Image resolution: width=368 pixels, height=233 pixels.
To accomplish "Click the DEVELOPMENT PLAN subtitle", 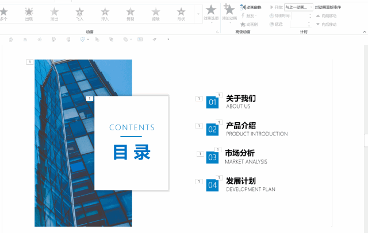I will [x=251, y=189].
